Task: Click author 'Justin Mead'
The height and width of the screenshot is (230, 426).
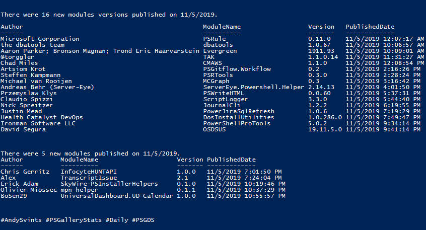Action: [x=21, y=111]
